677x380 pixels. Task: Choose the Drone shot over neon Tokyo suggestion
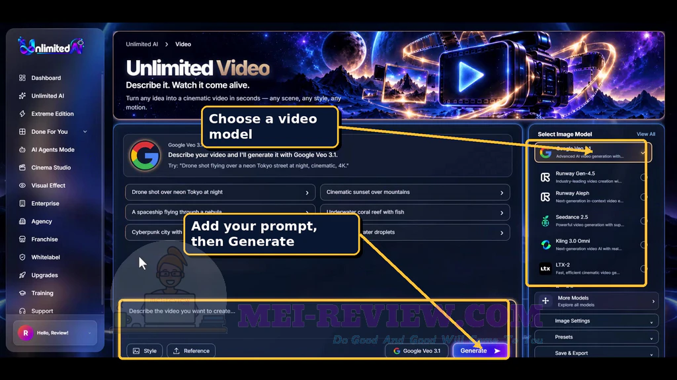click(220, 192)
